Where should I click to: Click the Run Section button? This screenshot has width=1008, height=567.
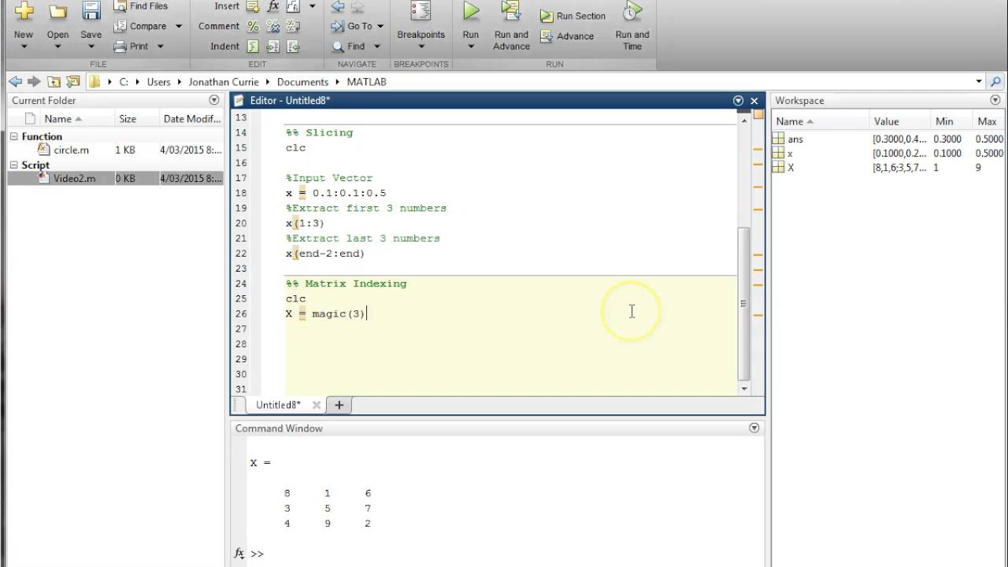click(x=573, y=16)
